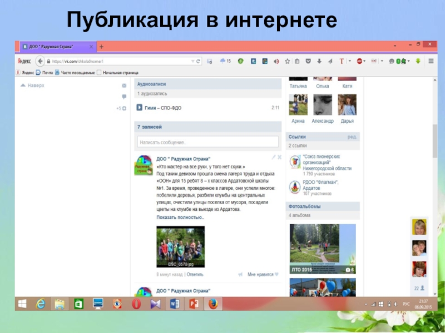This screenshot has width=445, height=333.
Task: Click ред. to edit the Ссылки section
Action: [352, 137]
